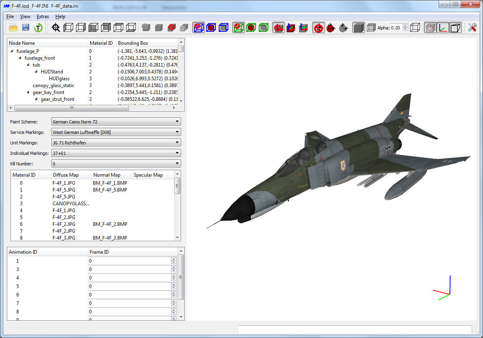
Task: Click the magnifier crosshair zoom icon
Action: [56, 28]
